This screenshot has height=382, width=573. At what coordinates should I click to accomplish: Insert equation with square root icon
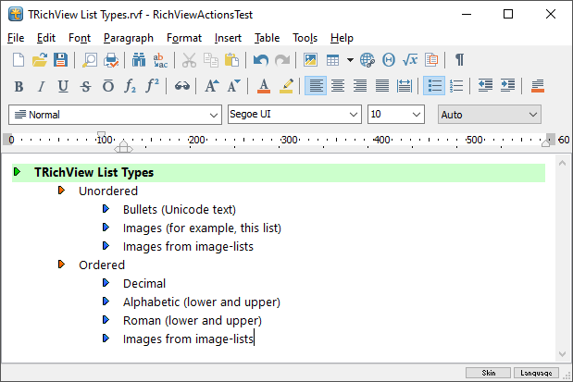(x=410, y=60)
